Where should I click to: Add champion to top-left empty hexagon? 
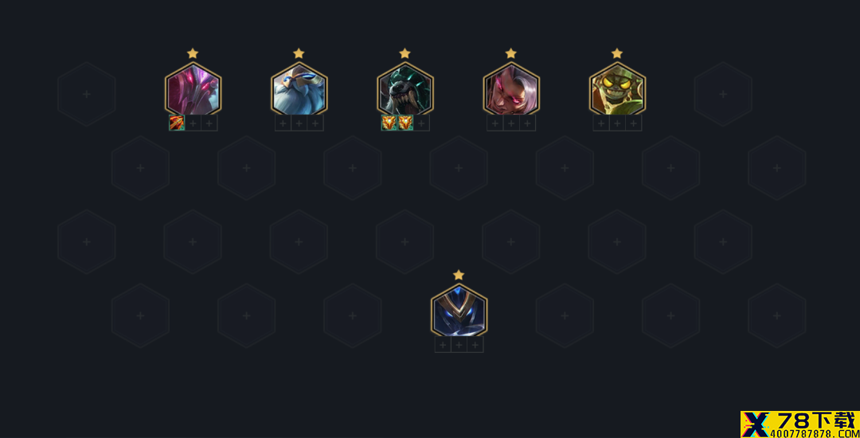point(87,94)
